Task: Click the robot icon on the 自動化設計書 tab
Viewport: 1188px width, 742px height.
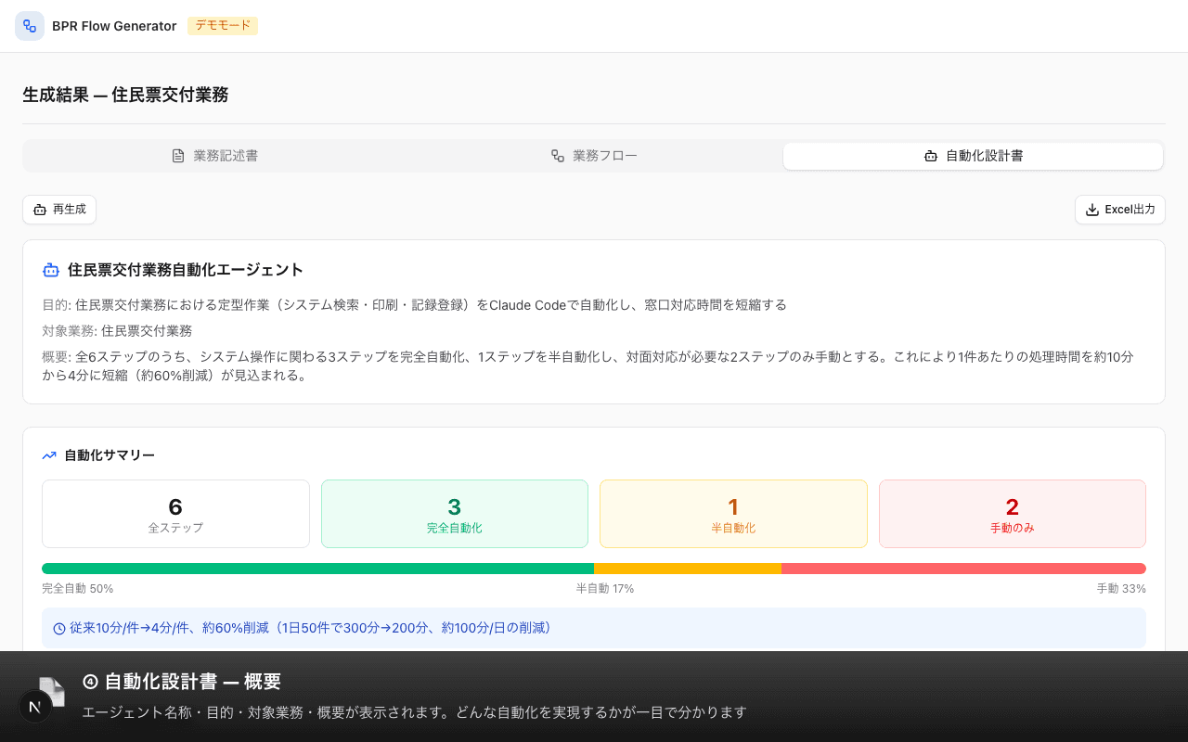Action: click(931, 156)
